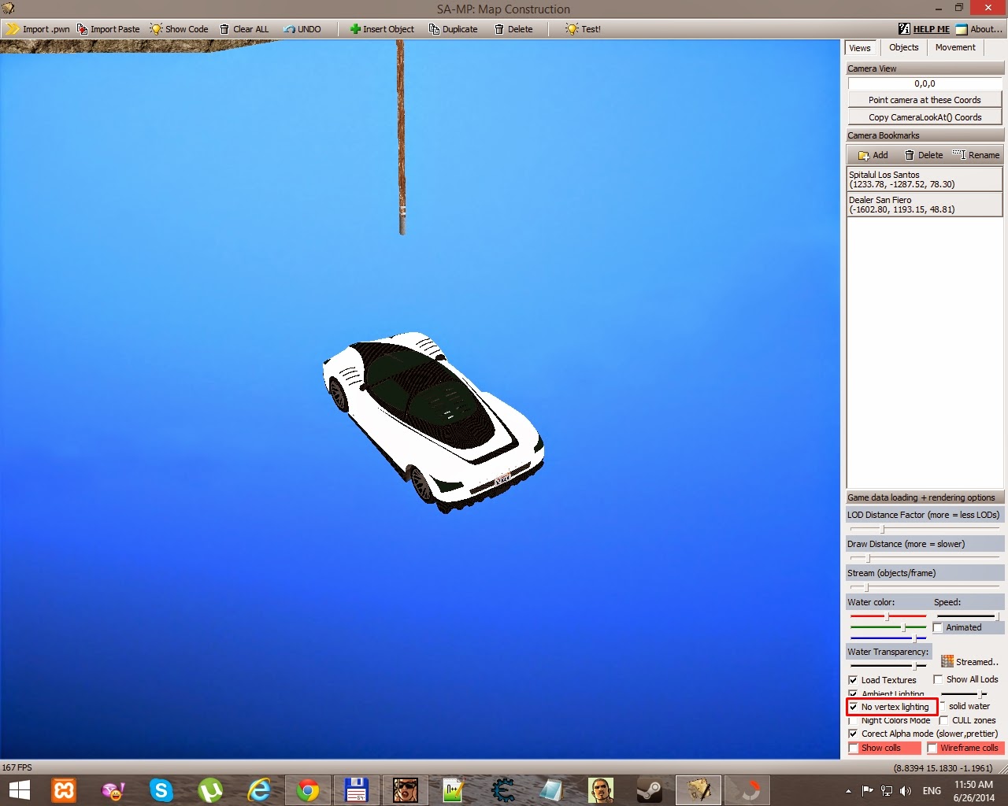Click the Insert Object plus icon

coord(355,29)
